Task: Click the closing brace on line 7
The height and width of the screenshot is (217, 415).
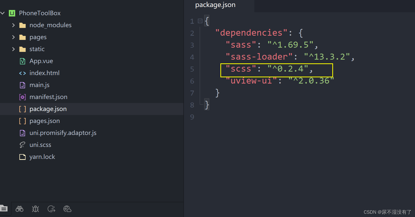Action: tap(218, 93)
